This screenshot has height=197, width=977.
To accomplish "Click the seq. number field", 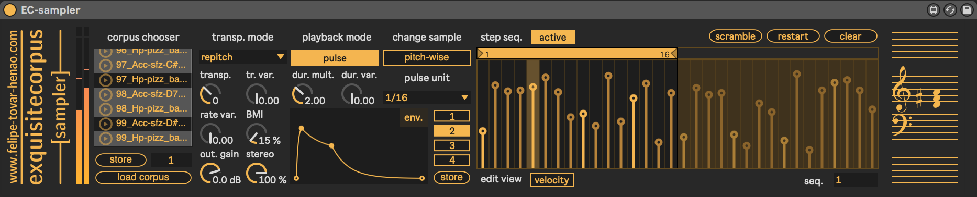I will click(855, 180).
